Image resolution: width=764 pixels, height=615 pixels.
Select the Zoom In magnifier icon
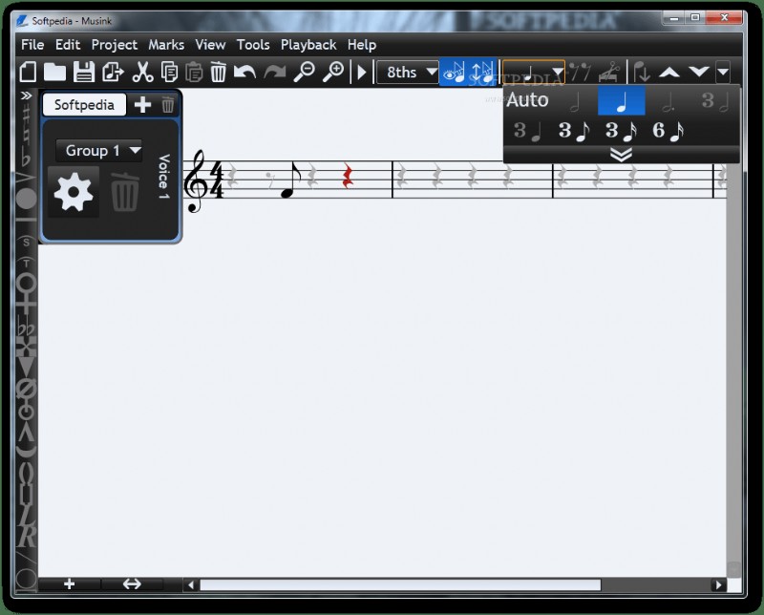point(335,71)
